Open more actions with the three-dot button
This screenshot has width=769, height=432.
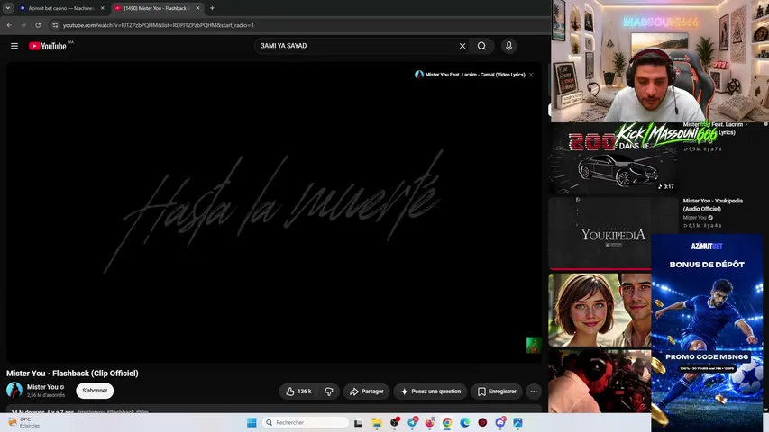534,391
